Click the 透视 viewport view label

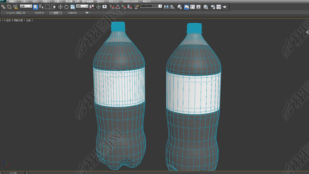pyautogui.click(x=8, y=20)
